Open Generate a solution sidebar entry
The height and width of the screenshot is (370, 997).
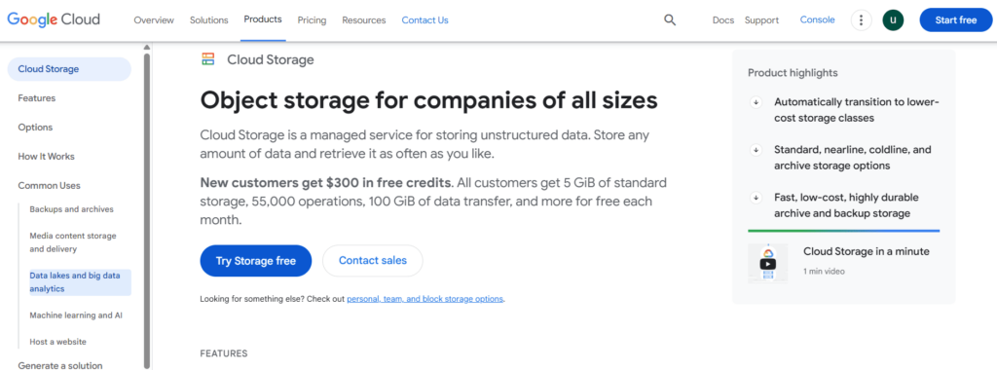click(x=59, y=365)
